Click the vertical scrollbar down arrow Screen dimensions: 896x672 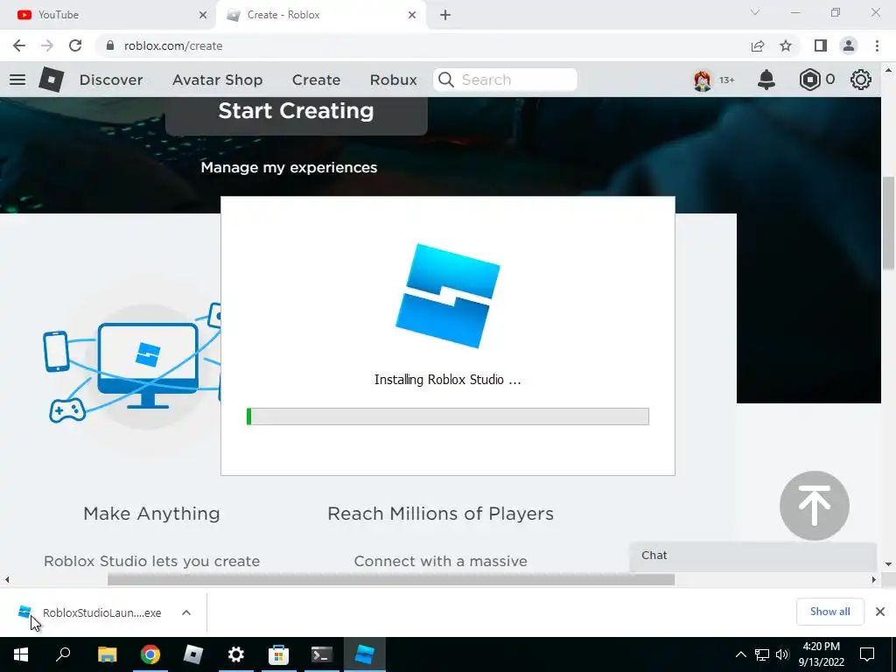pos(889,564)
